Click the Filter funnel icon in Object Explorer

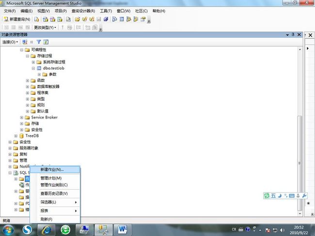(x=39, y=42)
